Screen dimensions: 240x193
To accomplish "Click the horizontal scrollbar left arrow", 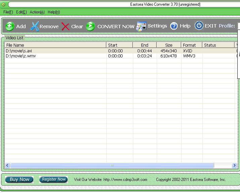I will (x=7, y=165).
